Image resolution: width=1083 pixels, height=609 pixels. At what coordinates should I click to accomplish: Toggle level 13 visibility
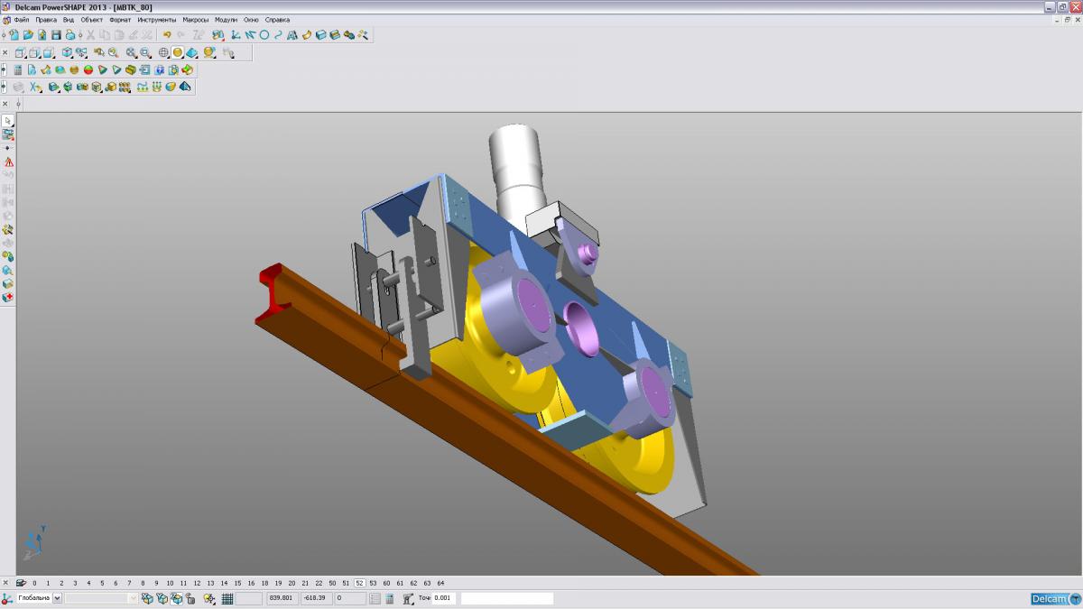(210, 583)
